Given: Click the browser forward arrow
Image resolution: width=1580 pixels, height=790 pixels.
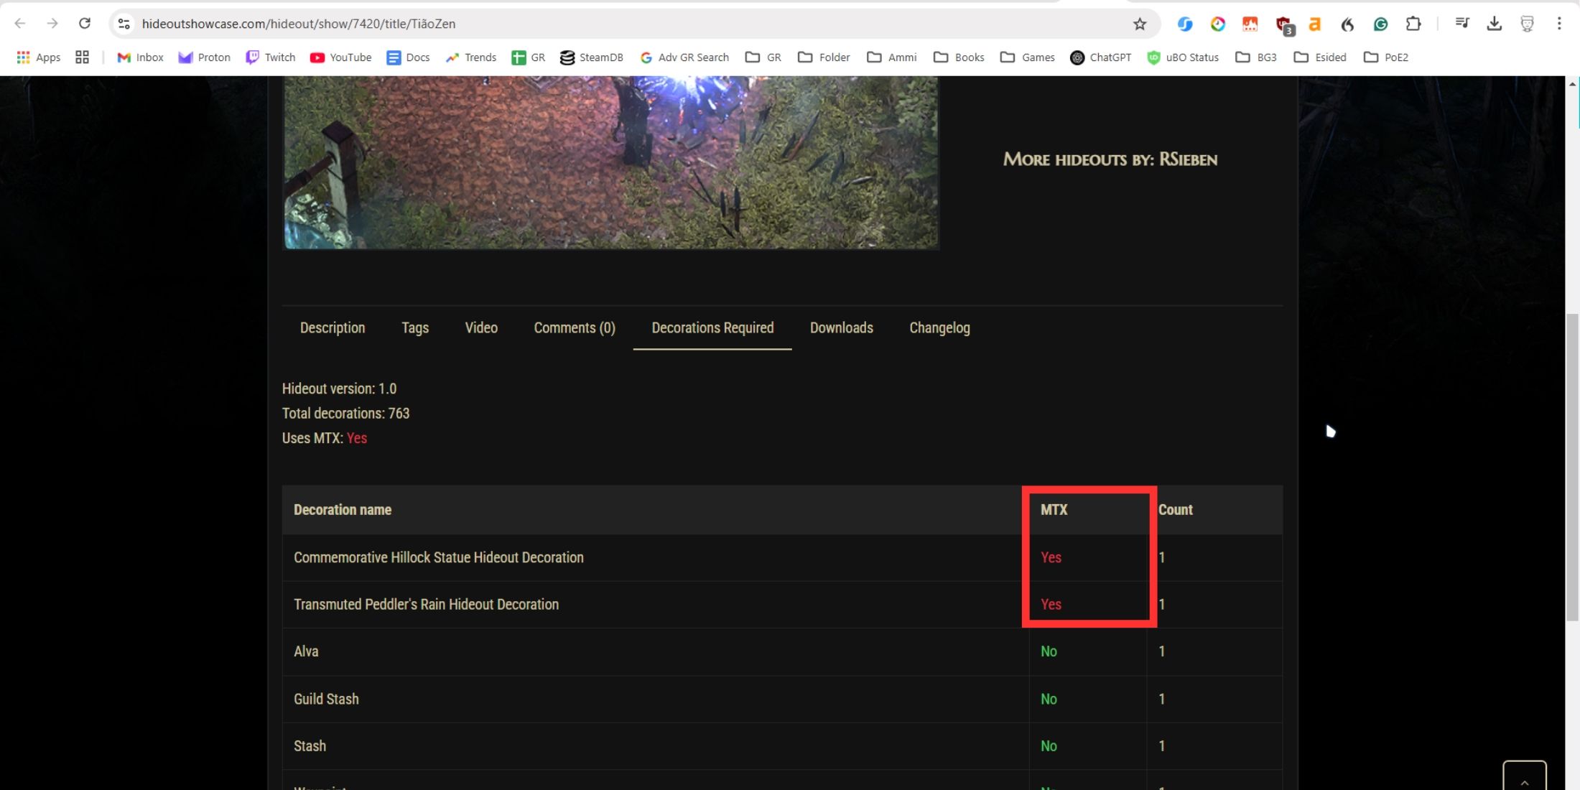Looking at the screenshot, I should coord(52,24).
